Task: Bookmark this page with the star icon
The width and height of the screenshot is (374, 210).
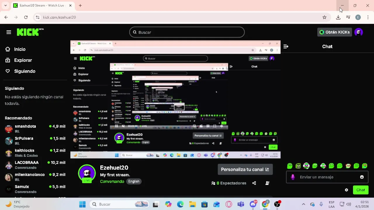Action: (324, 17)
